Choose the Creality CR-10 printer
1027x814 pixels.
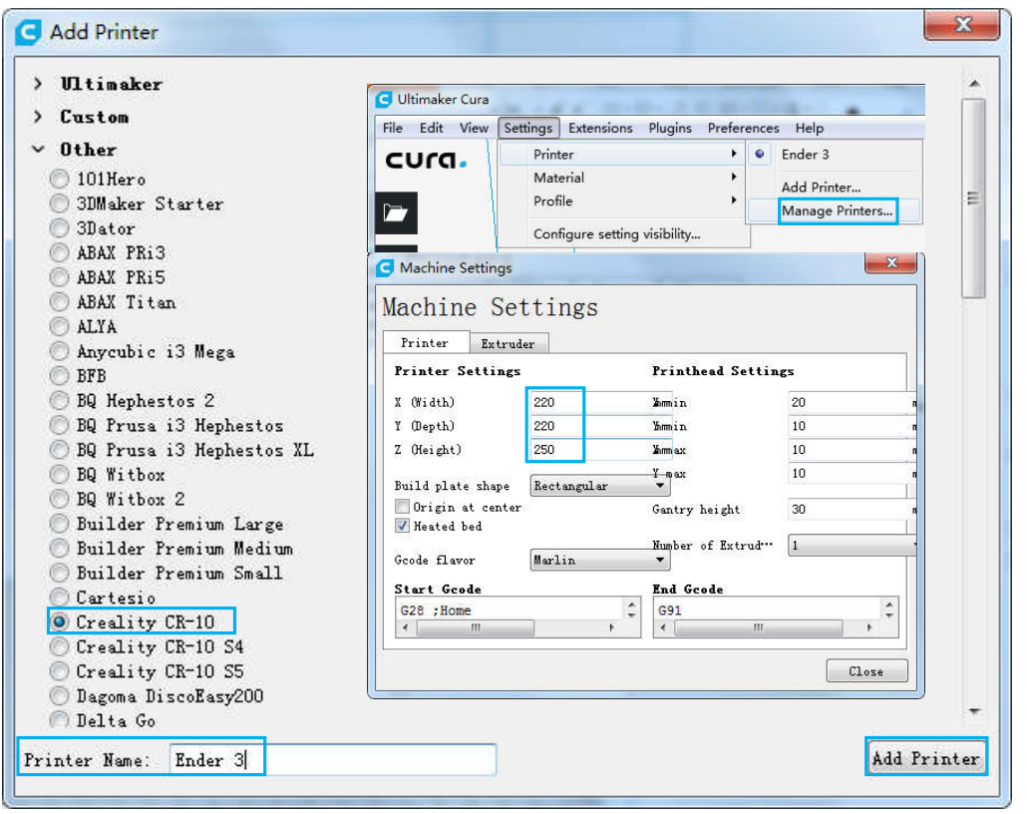click(59, 621)
